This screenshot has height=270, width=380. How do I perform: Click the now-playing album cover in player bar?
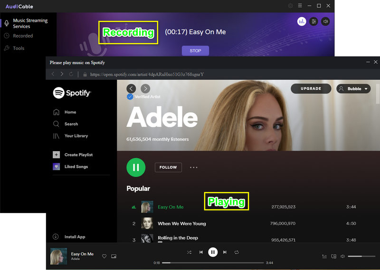click(x=58, y=256)
